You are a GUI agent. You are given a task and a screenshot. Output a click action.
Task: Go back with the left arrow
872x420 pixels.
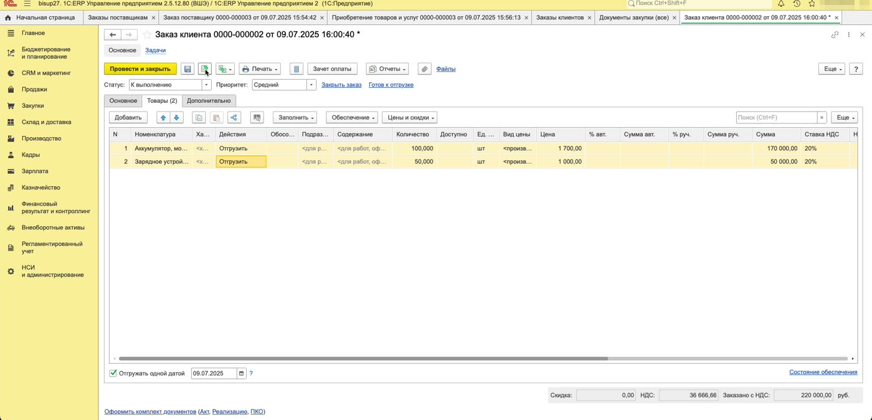(113, 35)
